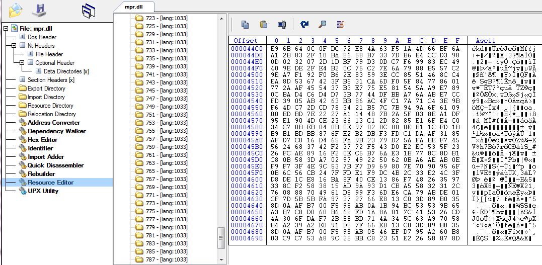542x265 pixels.
Task: Click the Open file toolbar icon
Action: (16, 9)
